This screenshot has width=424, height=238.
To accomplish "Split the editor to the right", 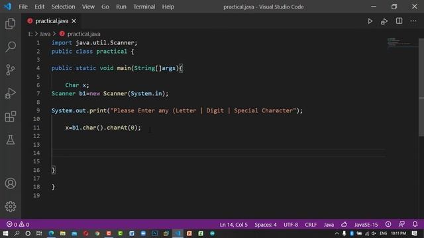I will 399,21.
